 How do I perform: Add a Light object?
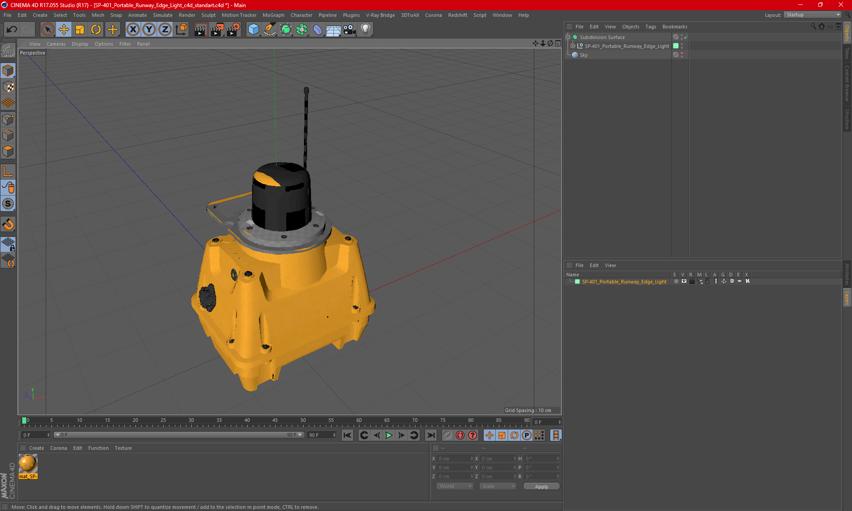tap(366, 30)
